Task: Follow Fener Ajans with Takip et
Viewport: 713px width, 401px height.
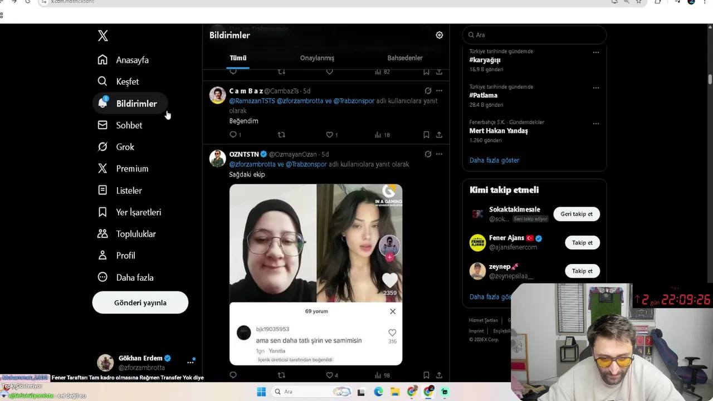Action: pyautogui.click(x=582, y=243)
